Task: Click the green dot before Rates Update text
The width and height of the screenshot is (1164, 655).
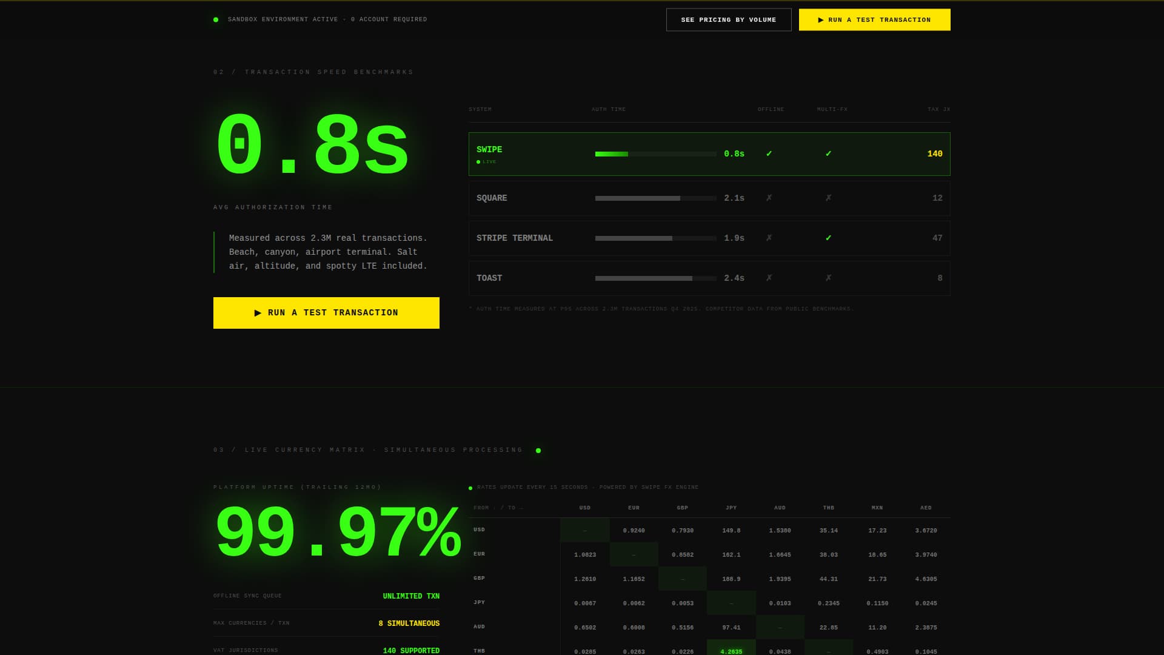Action: pyautogui.click(x=470, y=488)
